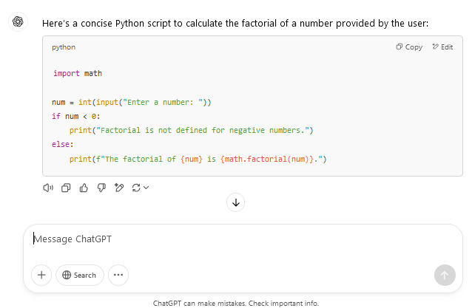This screenshot has height=308, width=472.
Task: Mark the response with thumbs down
Action: coord(101,188)
